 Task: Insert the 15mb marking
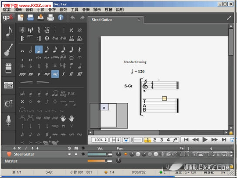[x=79, y=38]
